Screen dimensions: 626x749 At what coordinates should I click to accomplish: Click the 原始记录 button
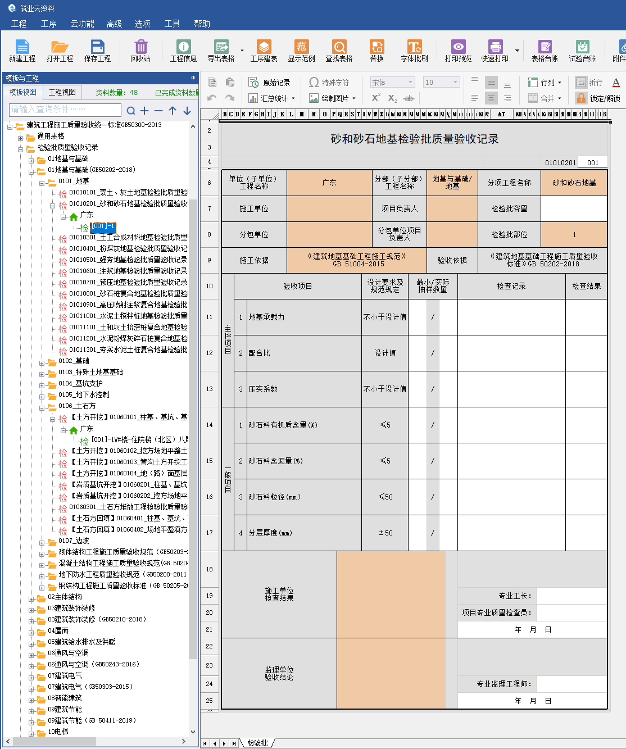click(269, 83)
